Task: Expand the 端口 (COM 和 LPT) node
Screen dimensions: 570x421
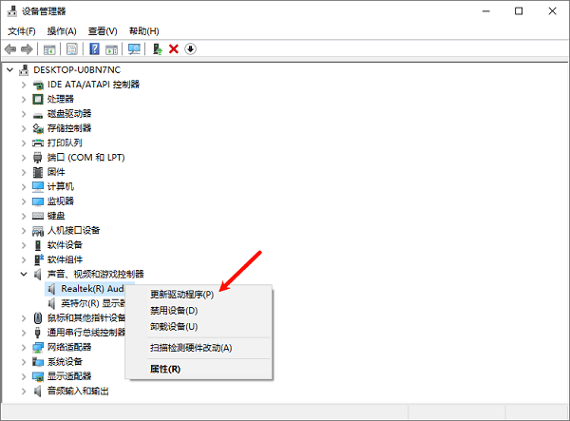Action: pyautogui.click(x=24, y=157)
